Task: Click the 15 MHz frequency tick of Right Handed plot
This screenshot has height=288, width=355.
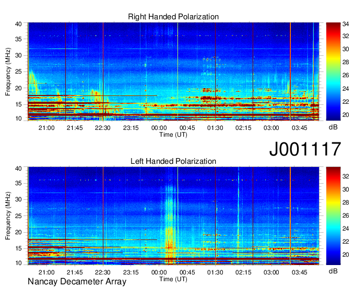Action: tap(19, 104)
